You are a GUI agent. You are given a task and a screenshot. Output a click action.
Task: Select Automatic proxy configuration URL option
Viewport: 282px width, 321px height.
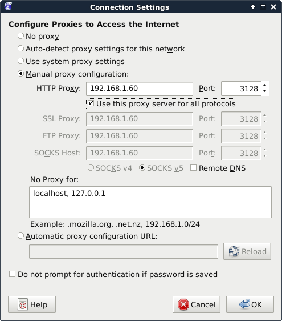pyautogui.click(x=21, y=236)
